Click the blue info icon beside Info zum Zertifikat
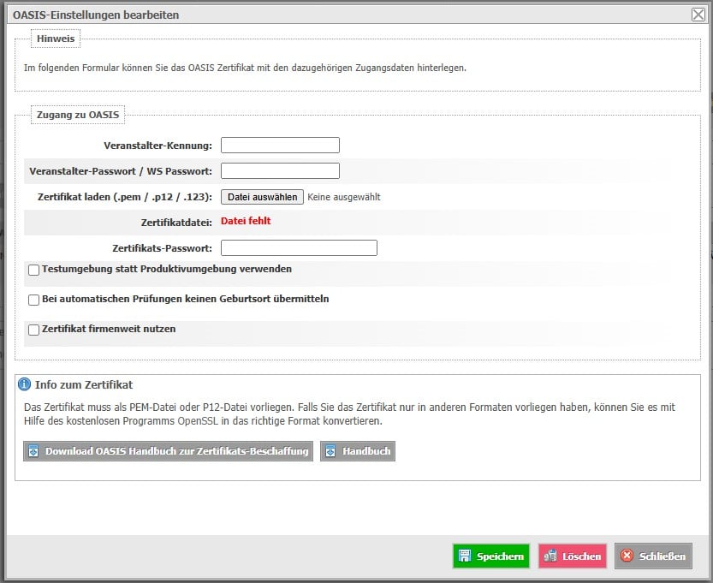Image resolution: width=713 pixels, height=583 pixels. [24, 384]
